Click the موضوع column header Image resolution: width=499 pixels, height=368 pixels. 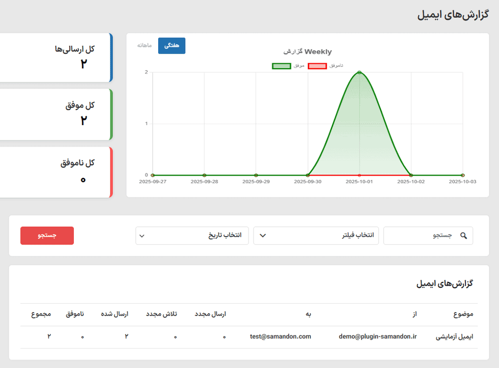463,314
